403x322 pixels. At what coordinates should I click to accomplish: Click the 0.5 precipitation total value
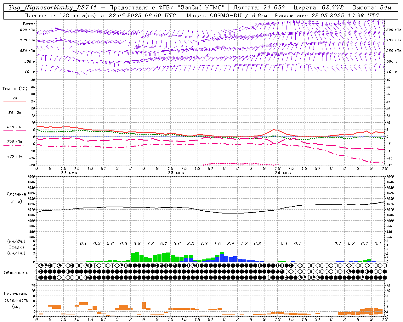tap(124, 244)
